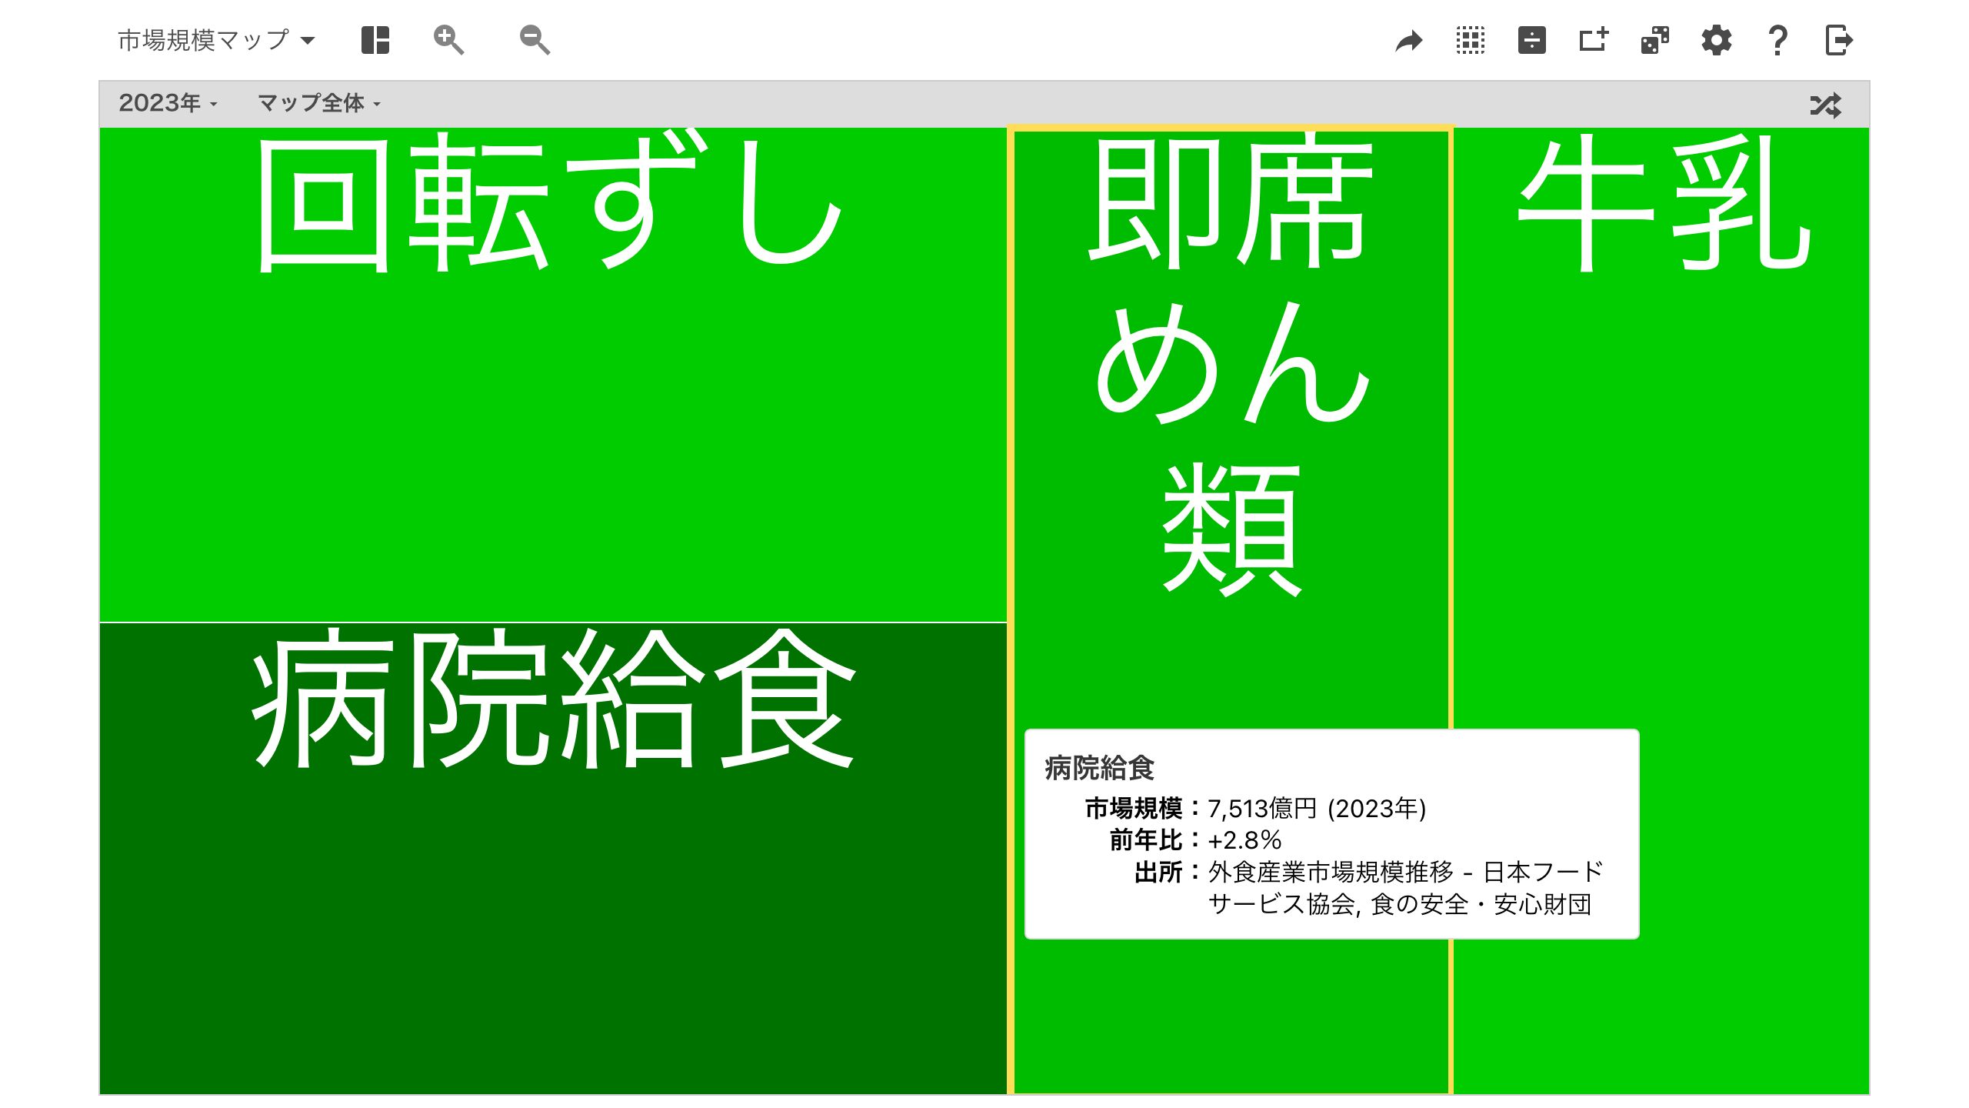Expand the マップ全体 breadcrumb dropdown
Image resolution: width=1969 pixels, height=1108 pixels.
[319, 103]
